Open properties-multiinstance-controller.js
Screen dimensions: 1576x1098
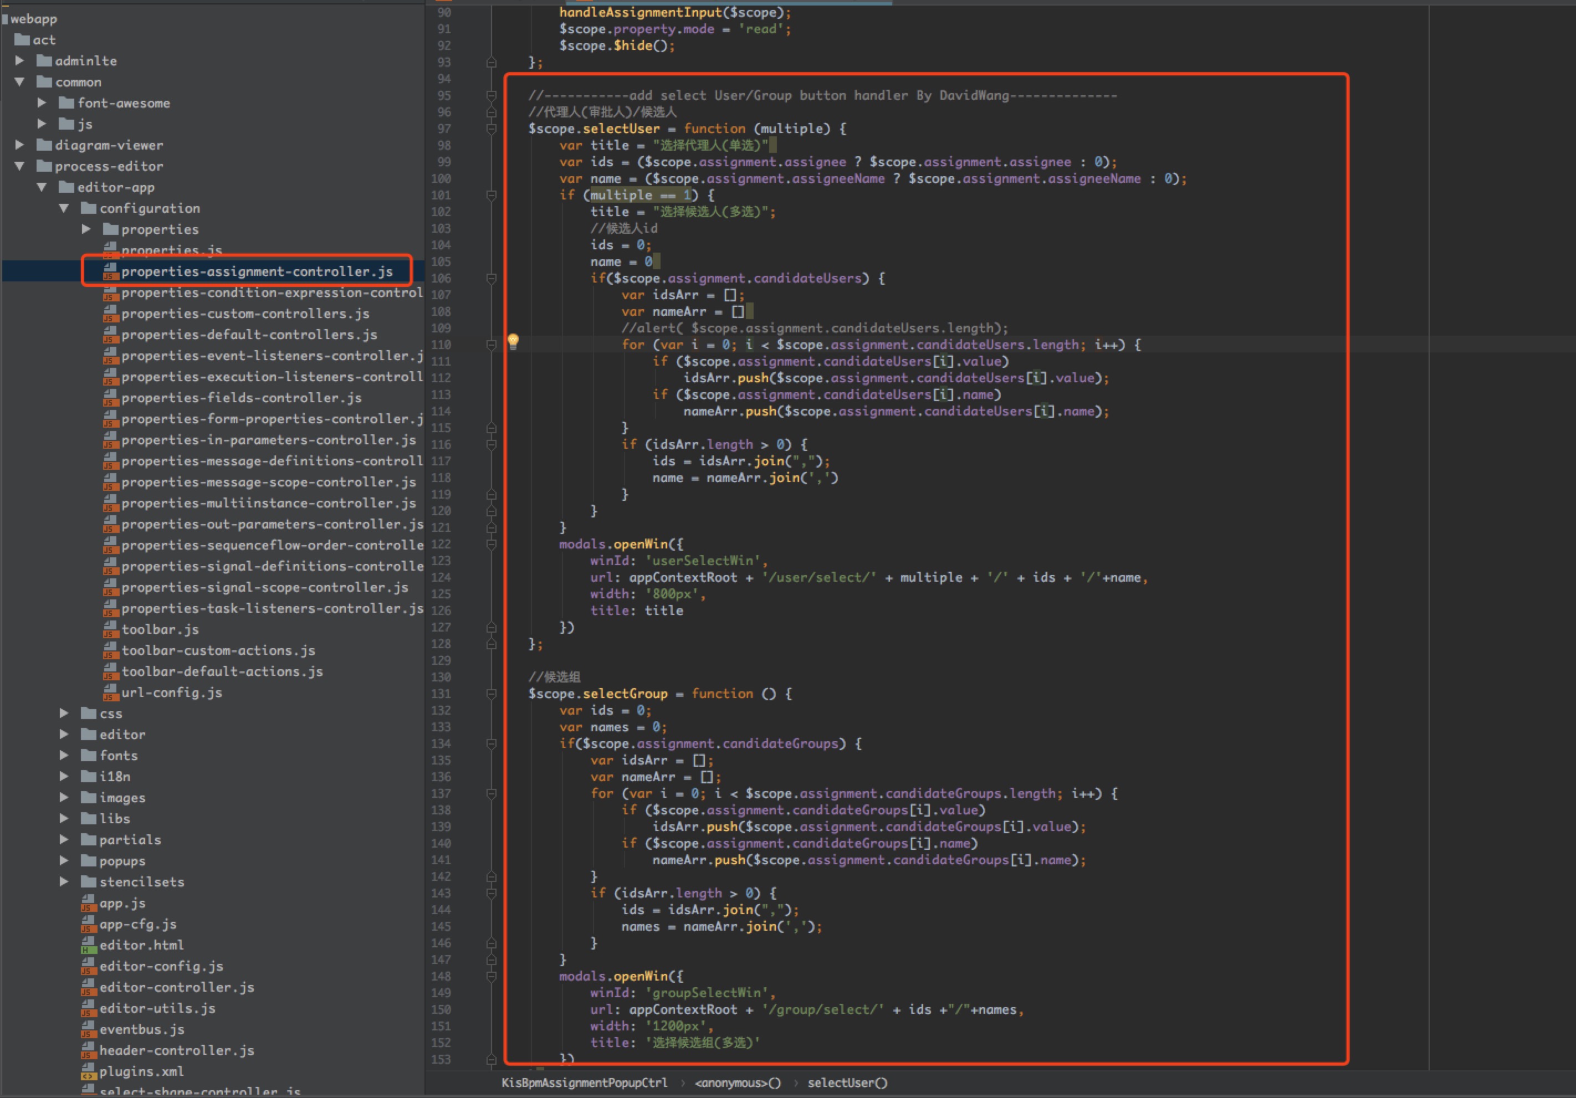point(269,503)
